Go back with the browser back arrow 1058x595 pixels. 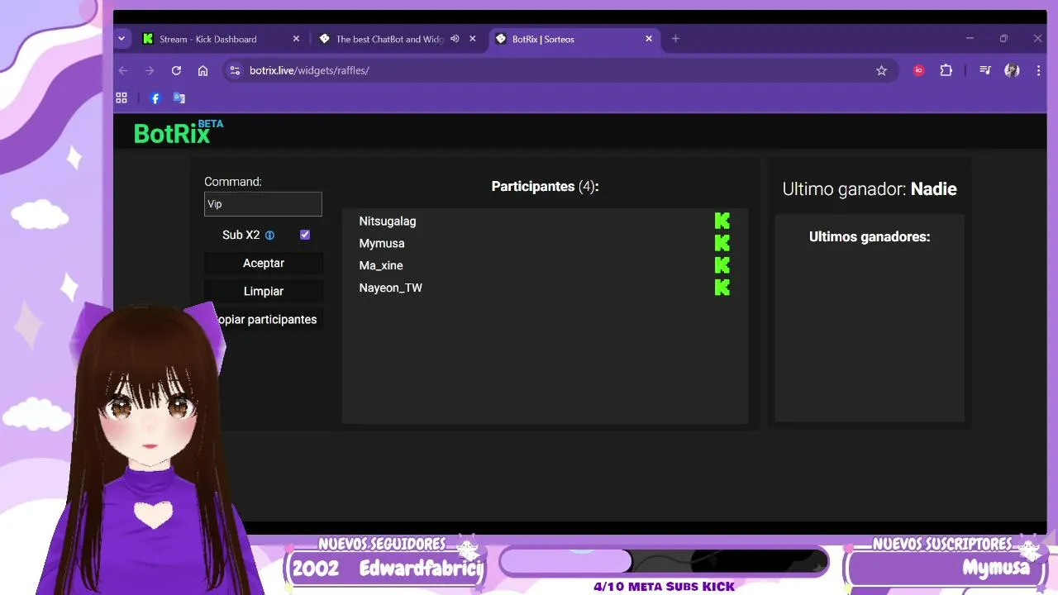[123, 70]
